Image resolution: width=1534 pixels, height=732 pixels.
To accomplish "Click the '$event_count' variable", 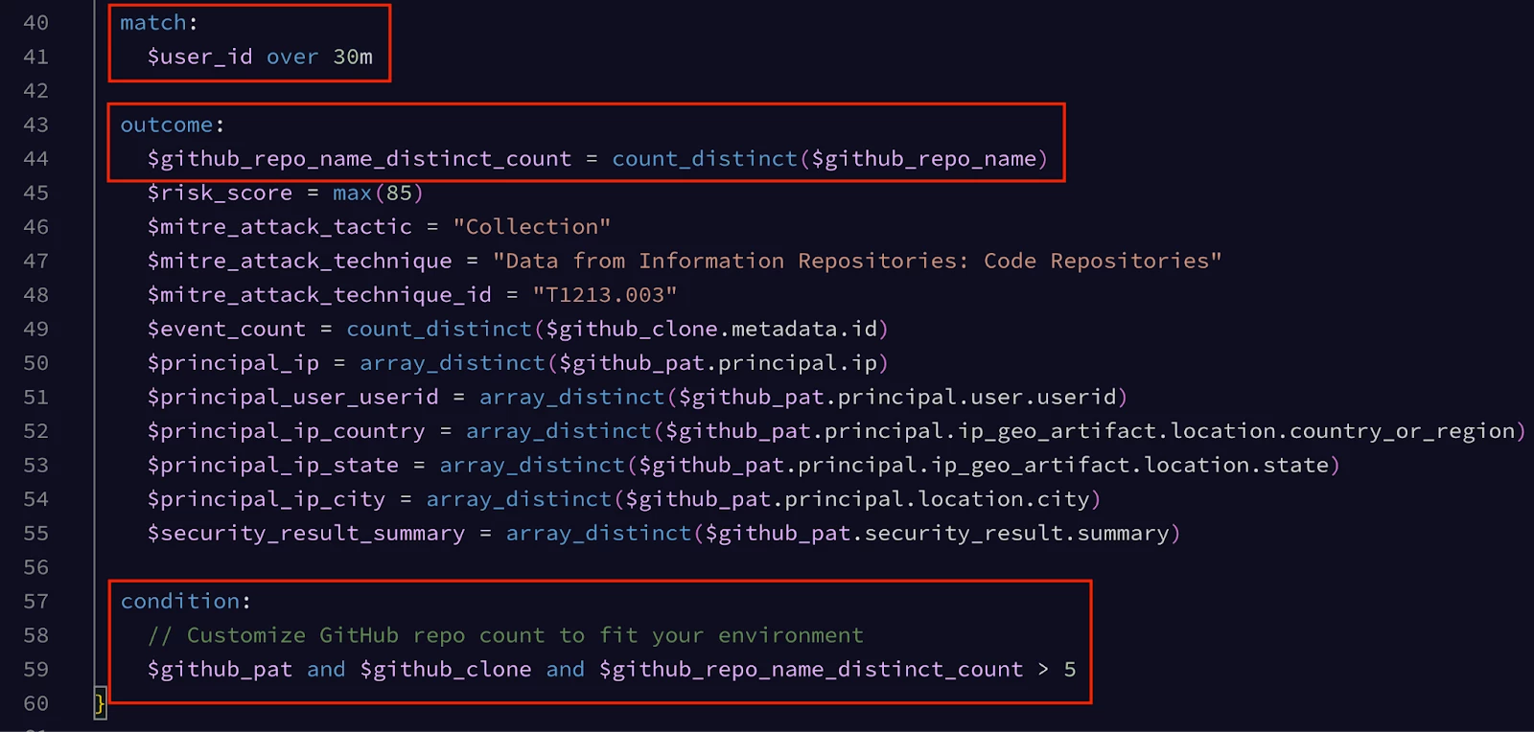I will point(226,330).
